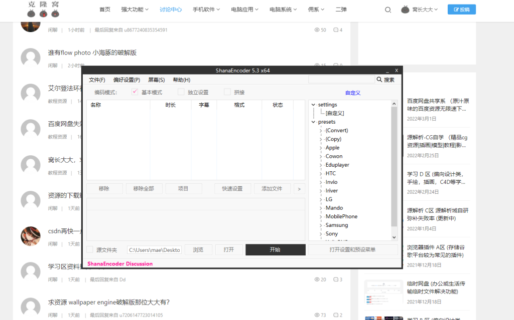514x320 pixels.
Task: Open the 文件(F) menu
Action: click(x=97, y=80)
